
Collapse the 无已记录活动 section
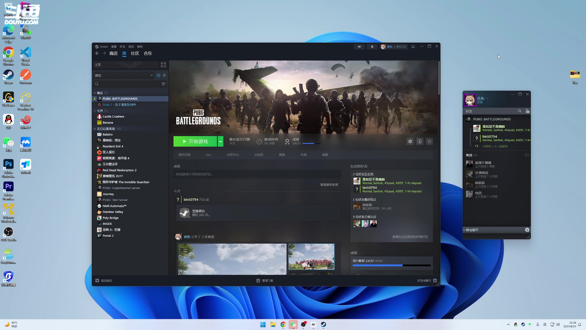pos(95,129)
